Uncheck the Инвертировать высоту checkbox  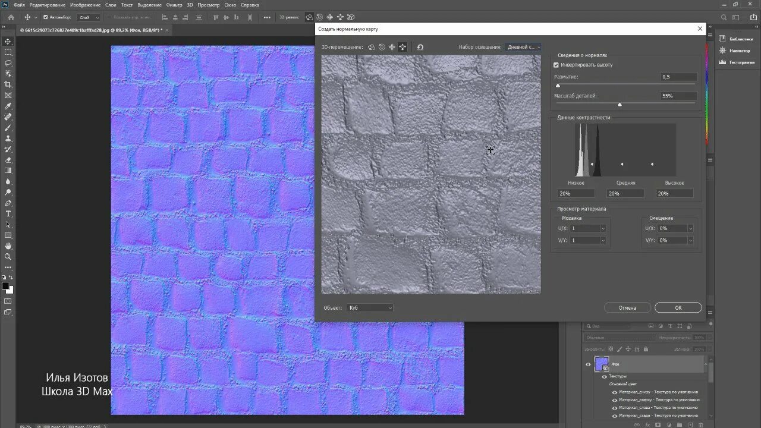point(556,65)
